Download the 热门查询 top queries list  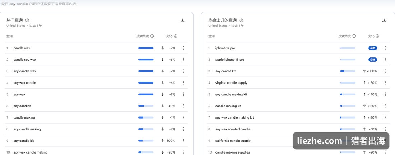click(183, 20)
